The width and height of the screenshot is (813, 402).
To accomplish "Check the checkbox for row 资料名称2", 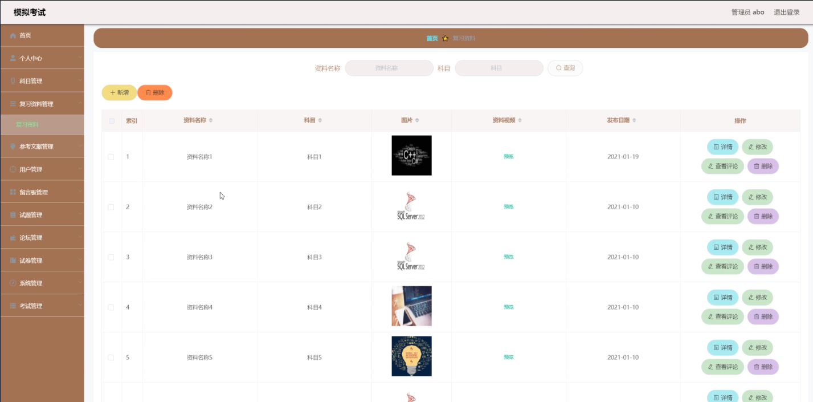I will coord(111,207).
